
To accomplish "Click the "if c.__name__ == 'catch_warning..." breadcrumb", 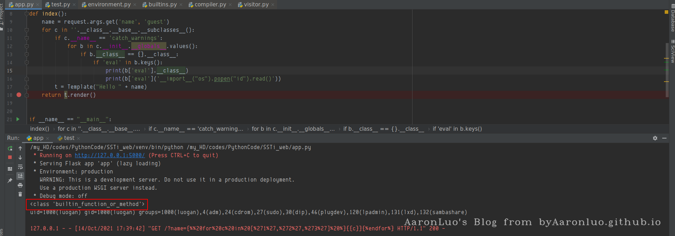I will click(196, 129).
